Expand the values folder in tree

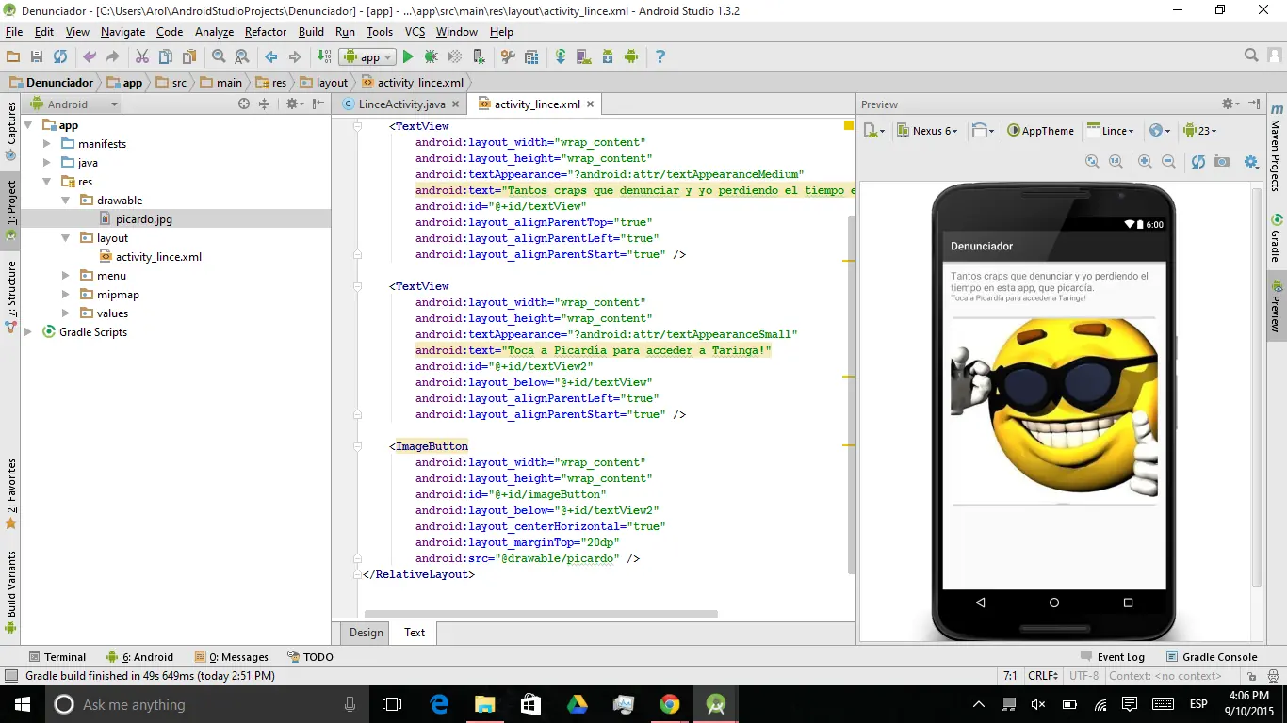pos(66,313)
